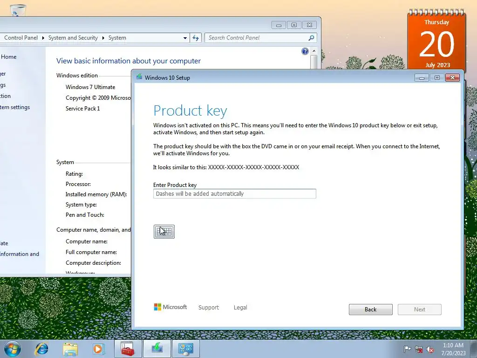Viewport: 477px width, 358px height.
Task: Open the Action Center flag tray icon
Action: click(x=407, y=349)
